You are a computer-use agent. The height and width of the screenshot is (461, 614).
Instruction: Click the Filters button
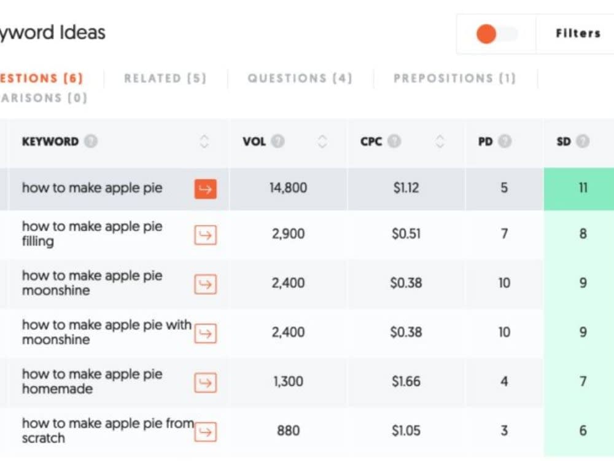(x=578, y=34)
